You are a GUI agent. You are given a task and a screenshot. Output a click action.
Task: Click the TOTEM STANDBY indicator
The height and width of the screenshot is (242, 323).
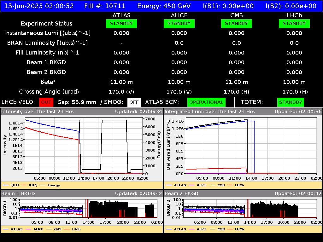click(x=291, y=102)
